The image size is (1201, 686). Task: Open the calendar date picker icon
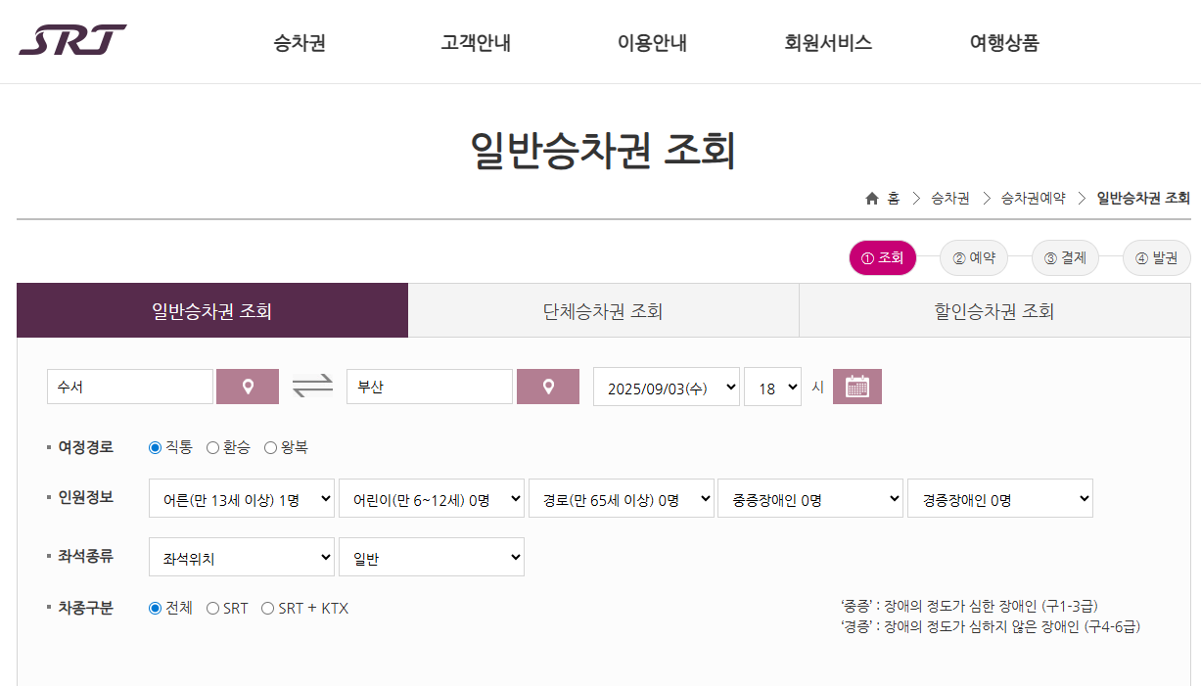(856, 386)
